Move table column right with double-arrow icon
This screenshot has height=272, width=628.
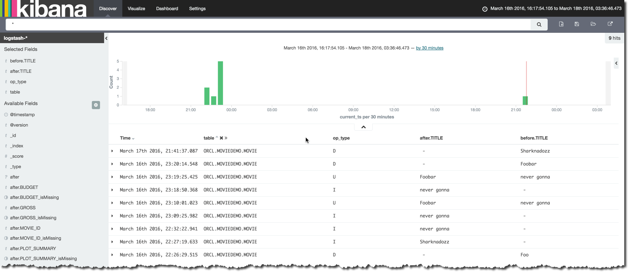[x=226, y=138]
